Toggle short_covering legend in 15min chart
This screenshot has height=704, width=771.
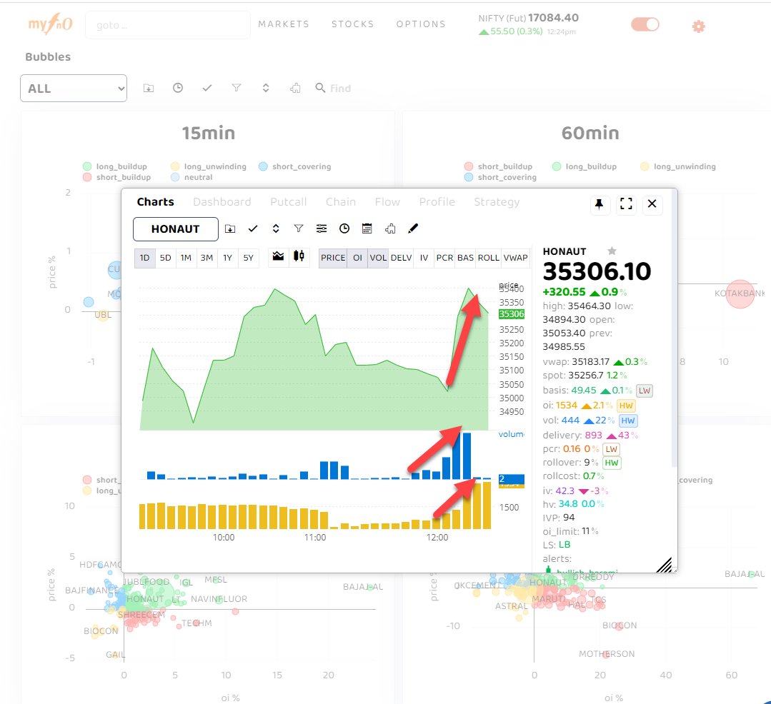295,166
